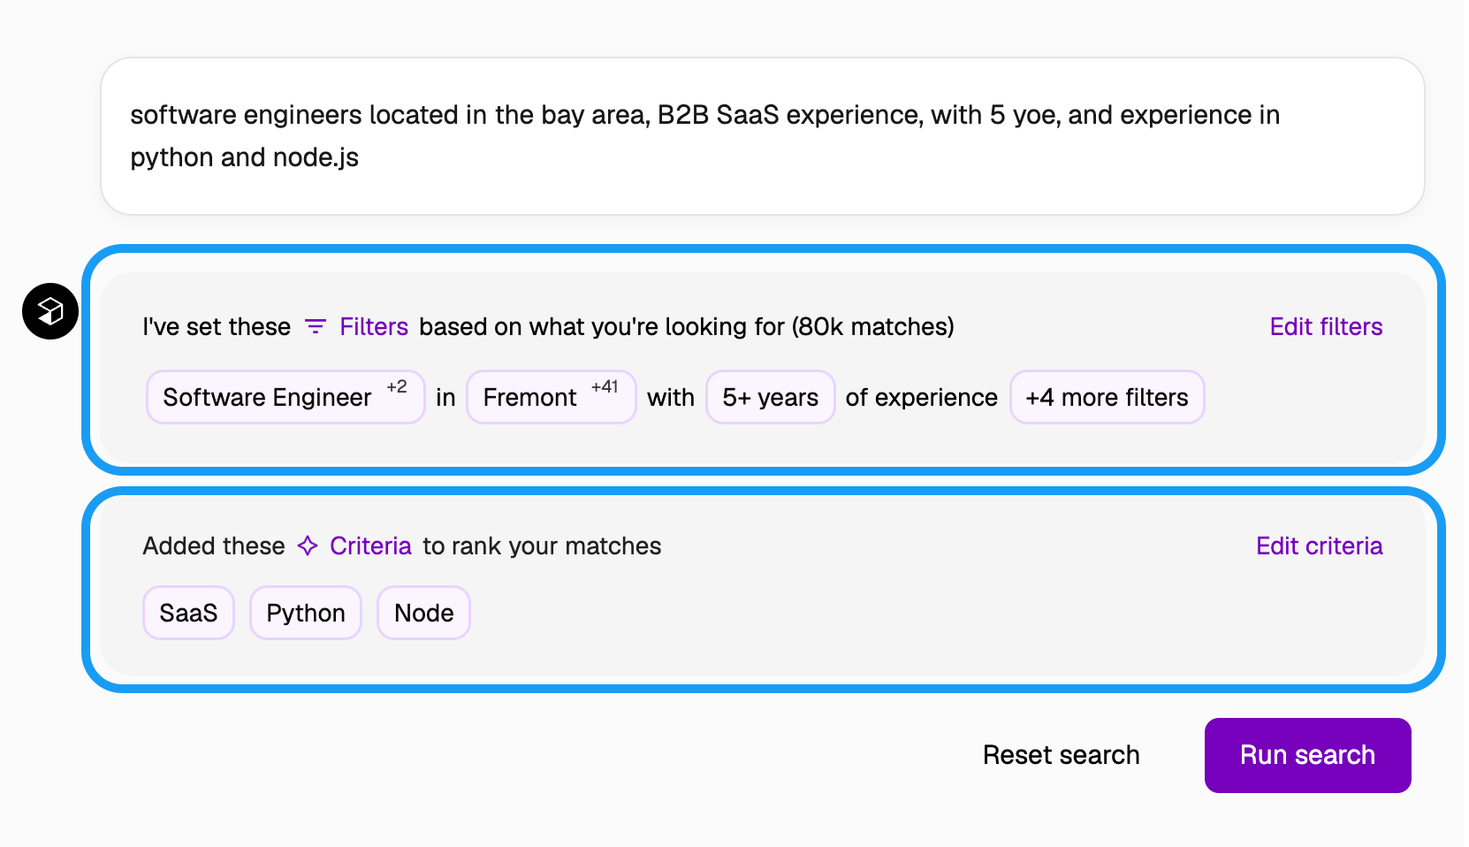Click the purple Run search button
Viewport: 1469px width, 847px height.
[x=1307, y=755]
